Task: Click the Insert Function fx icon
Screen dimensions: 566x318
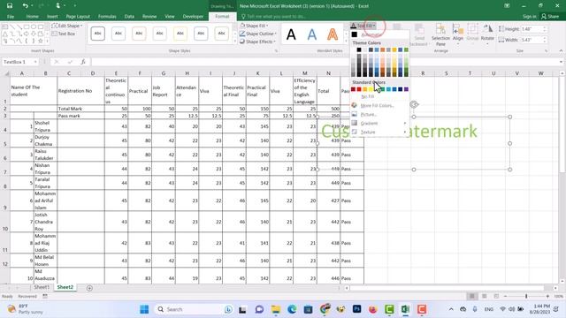Action: click(83, 62)
